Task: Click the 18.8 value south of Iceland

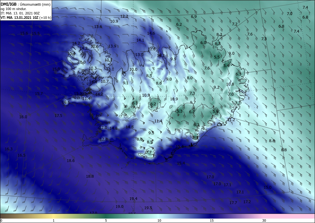Action: (90, 176)
